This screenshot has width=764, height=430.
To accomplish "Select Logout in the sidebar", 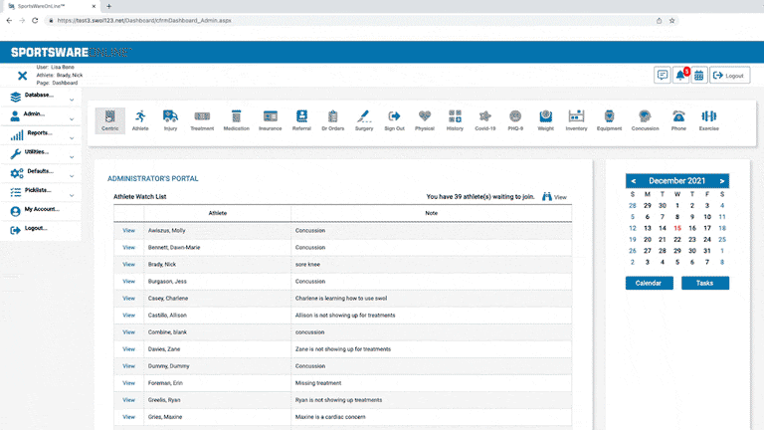I will (x=42, y=230).
